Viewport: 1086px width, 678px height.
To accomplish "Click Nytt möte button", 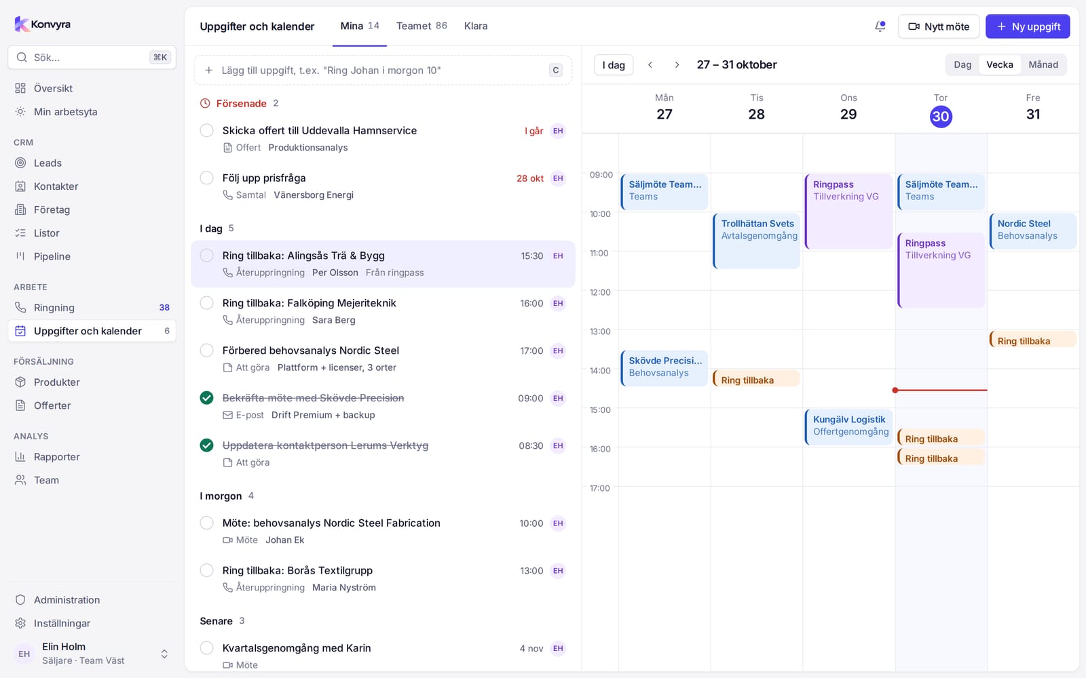I will [939, 26].
